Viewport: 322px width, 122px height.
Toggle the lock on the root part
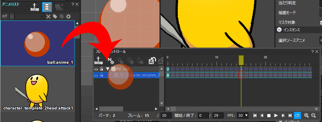pos(102,69)
